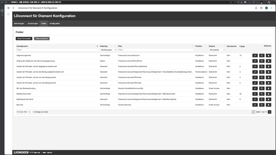The image size is (276, 155).
Task: Sort the Position column
Action: tap(206, 46)
